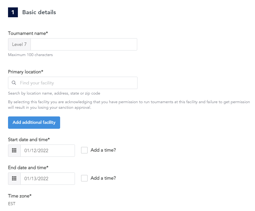The height and width of the screenshot is (211, 255).
Task: Click the Basic details section heading
Action: click(39, 12)
